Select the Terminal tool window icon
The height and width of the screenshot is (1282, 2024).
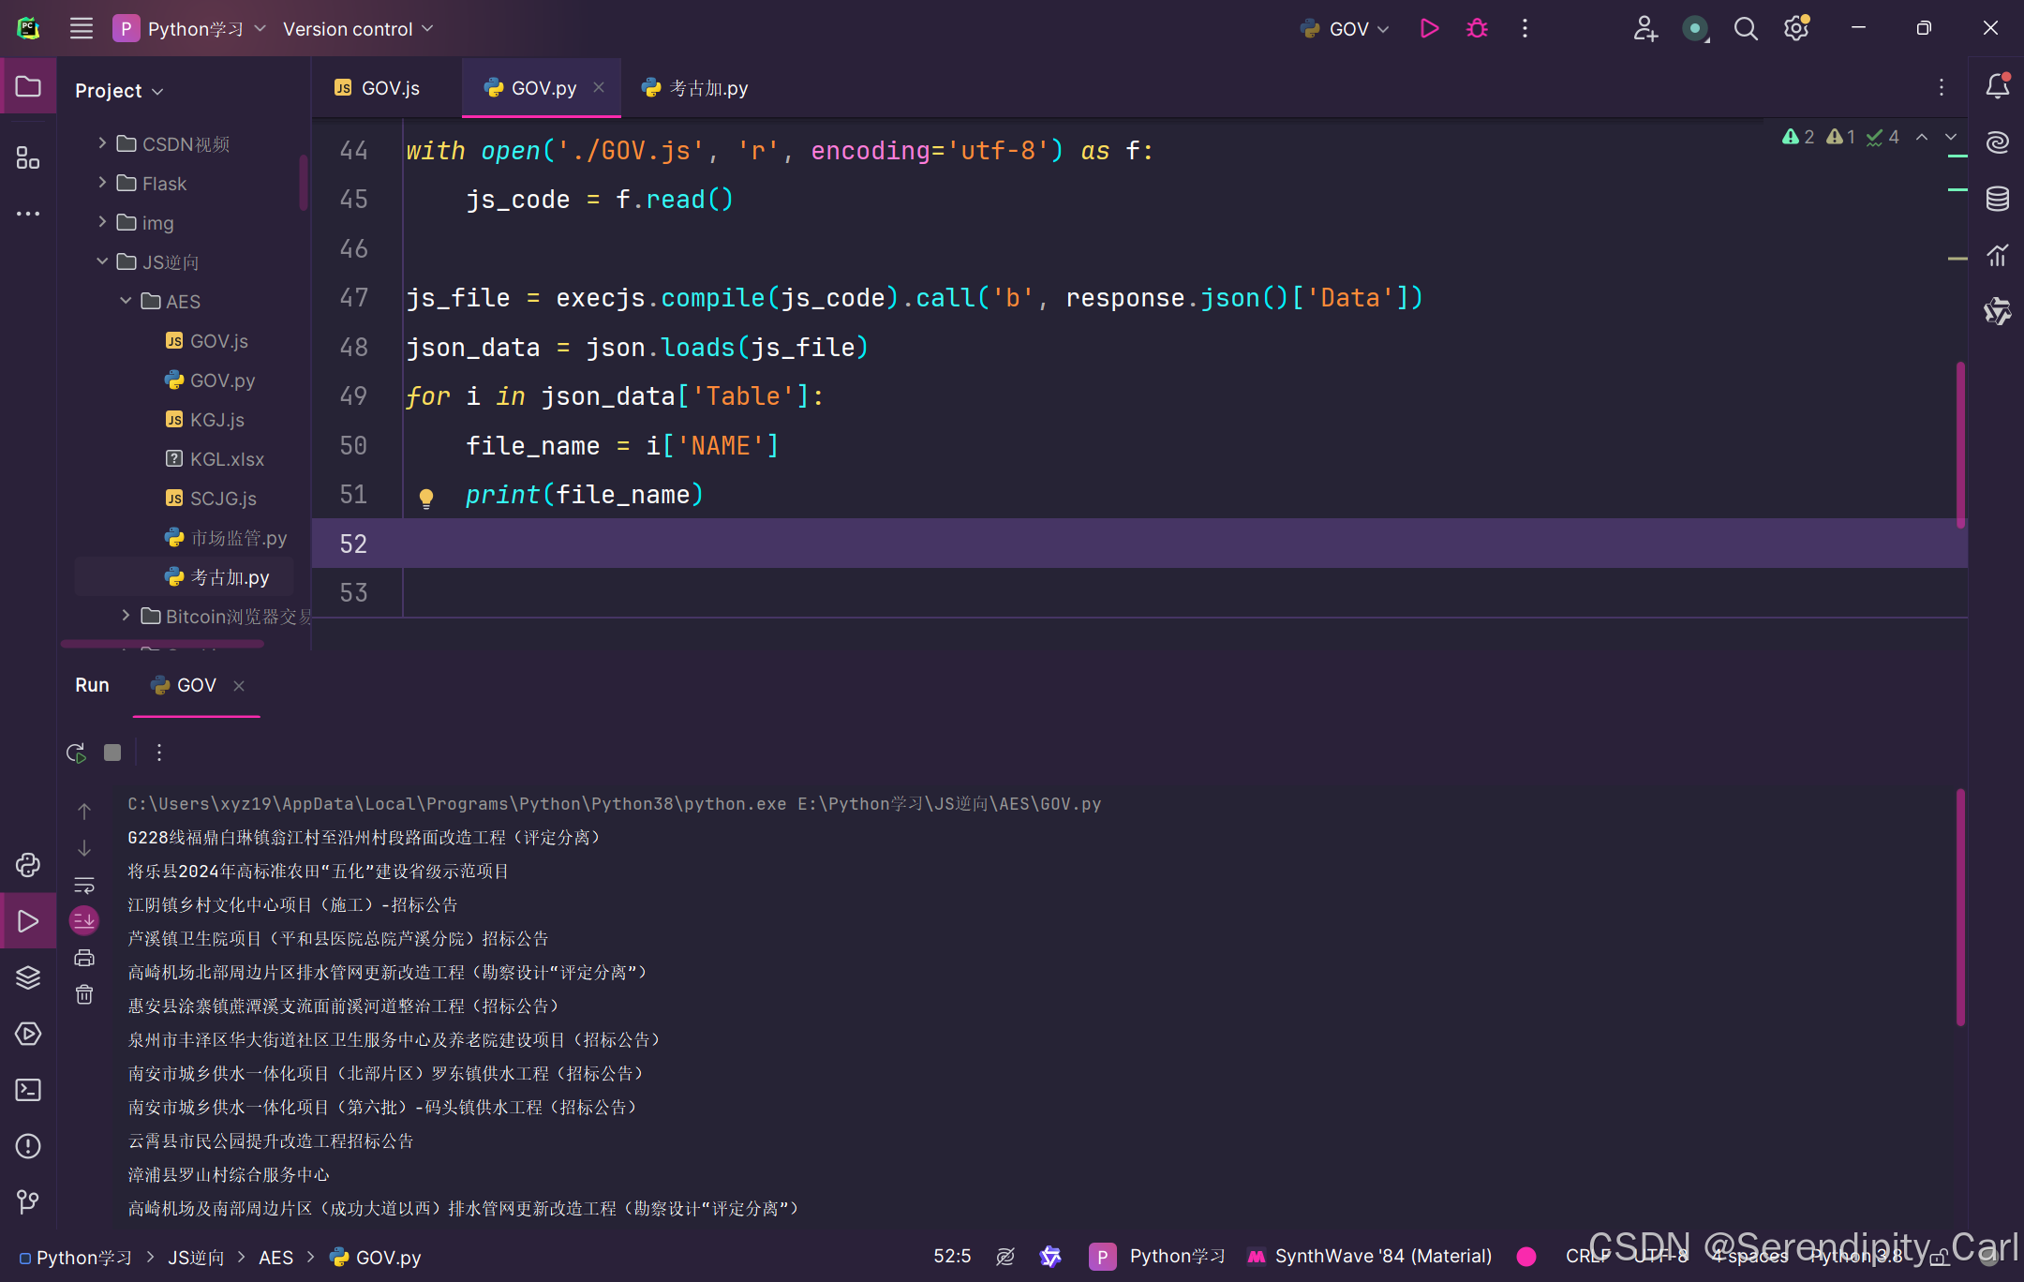click(x=28, y=1090)
